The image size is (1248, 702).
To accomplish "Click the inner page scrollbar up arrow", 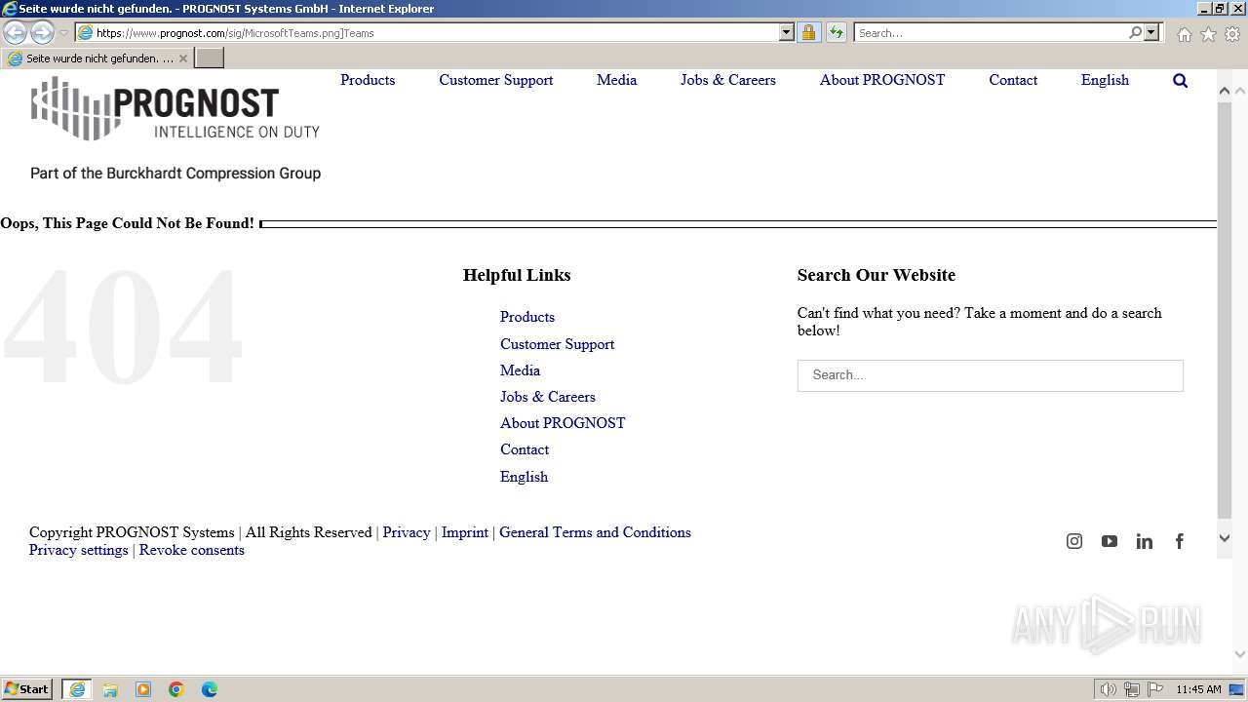I will 1225,91.
